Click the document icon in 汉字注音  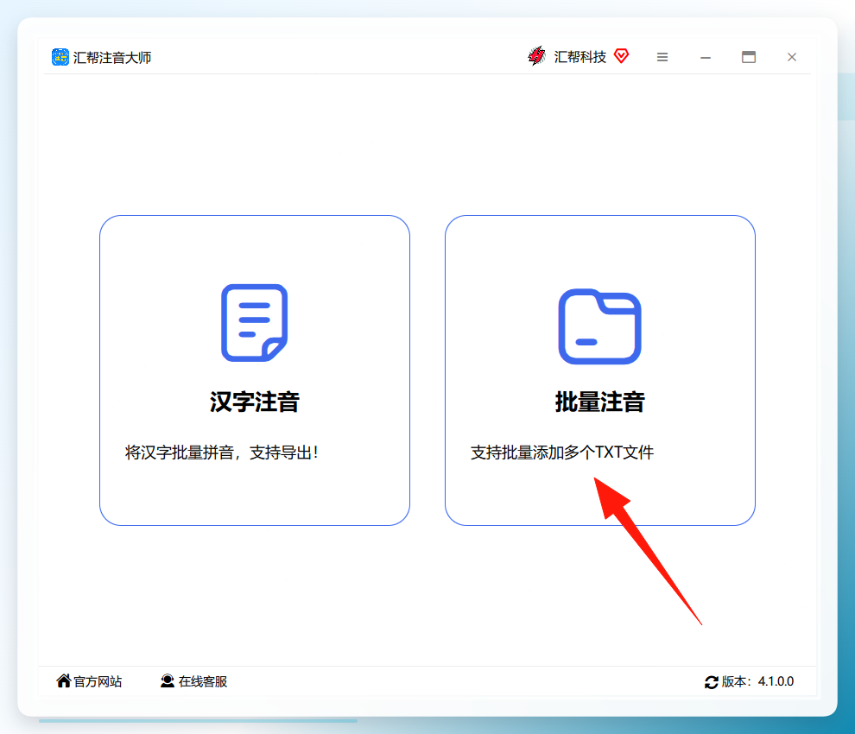254,322
